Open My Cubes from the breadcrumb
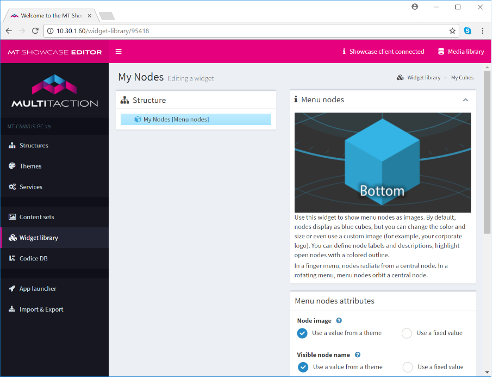The width and height of the screenshot is (493, 379). (x=461, y=77)
